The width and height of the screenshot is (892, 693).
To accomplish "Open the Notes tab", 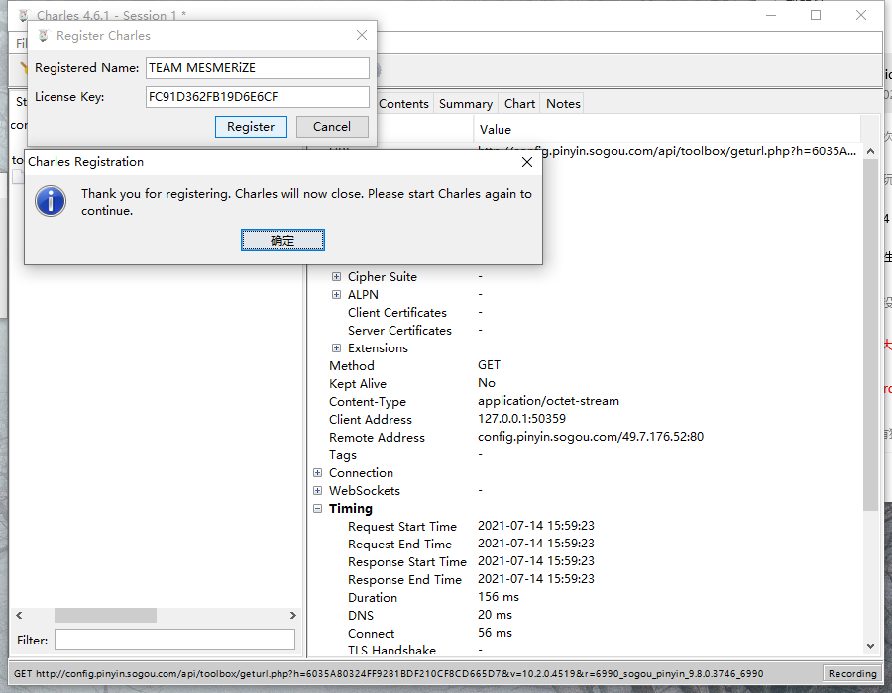I will tap(563, 103).
